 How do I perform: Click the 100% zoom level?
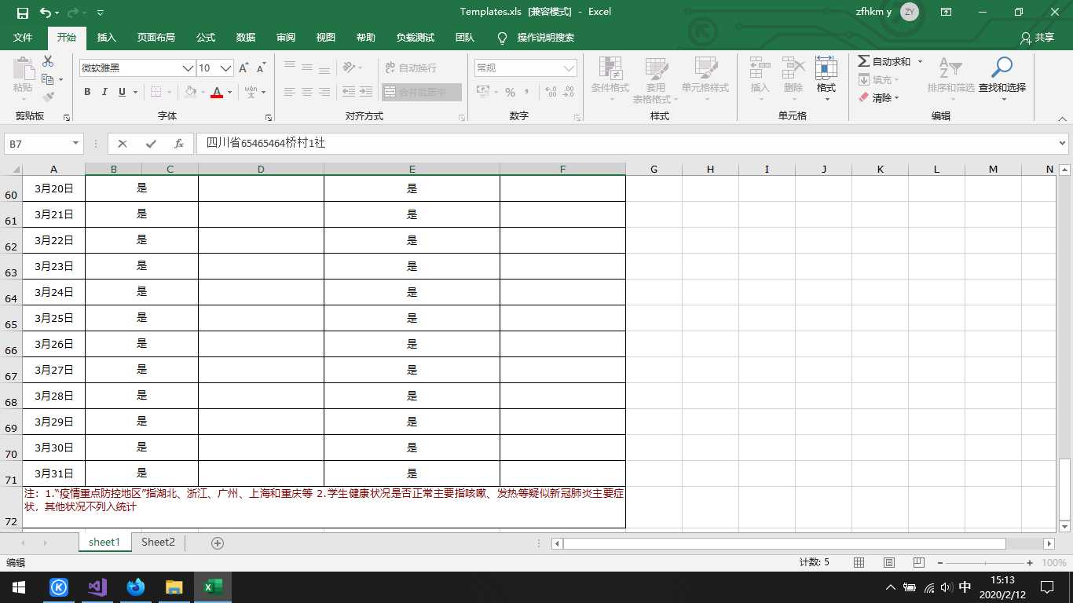click(1053, 563)
